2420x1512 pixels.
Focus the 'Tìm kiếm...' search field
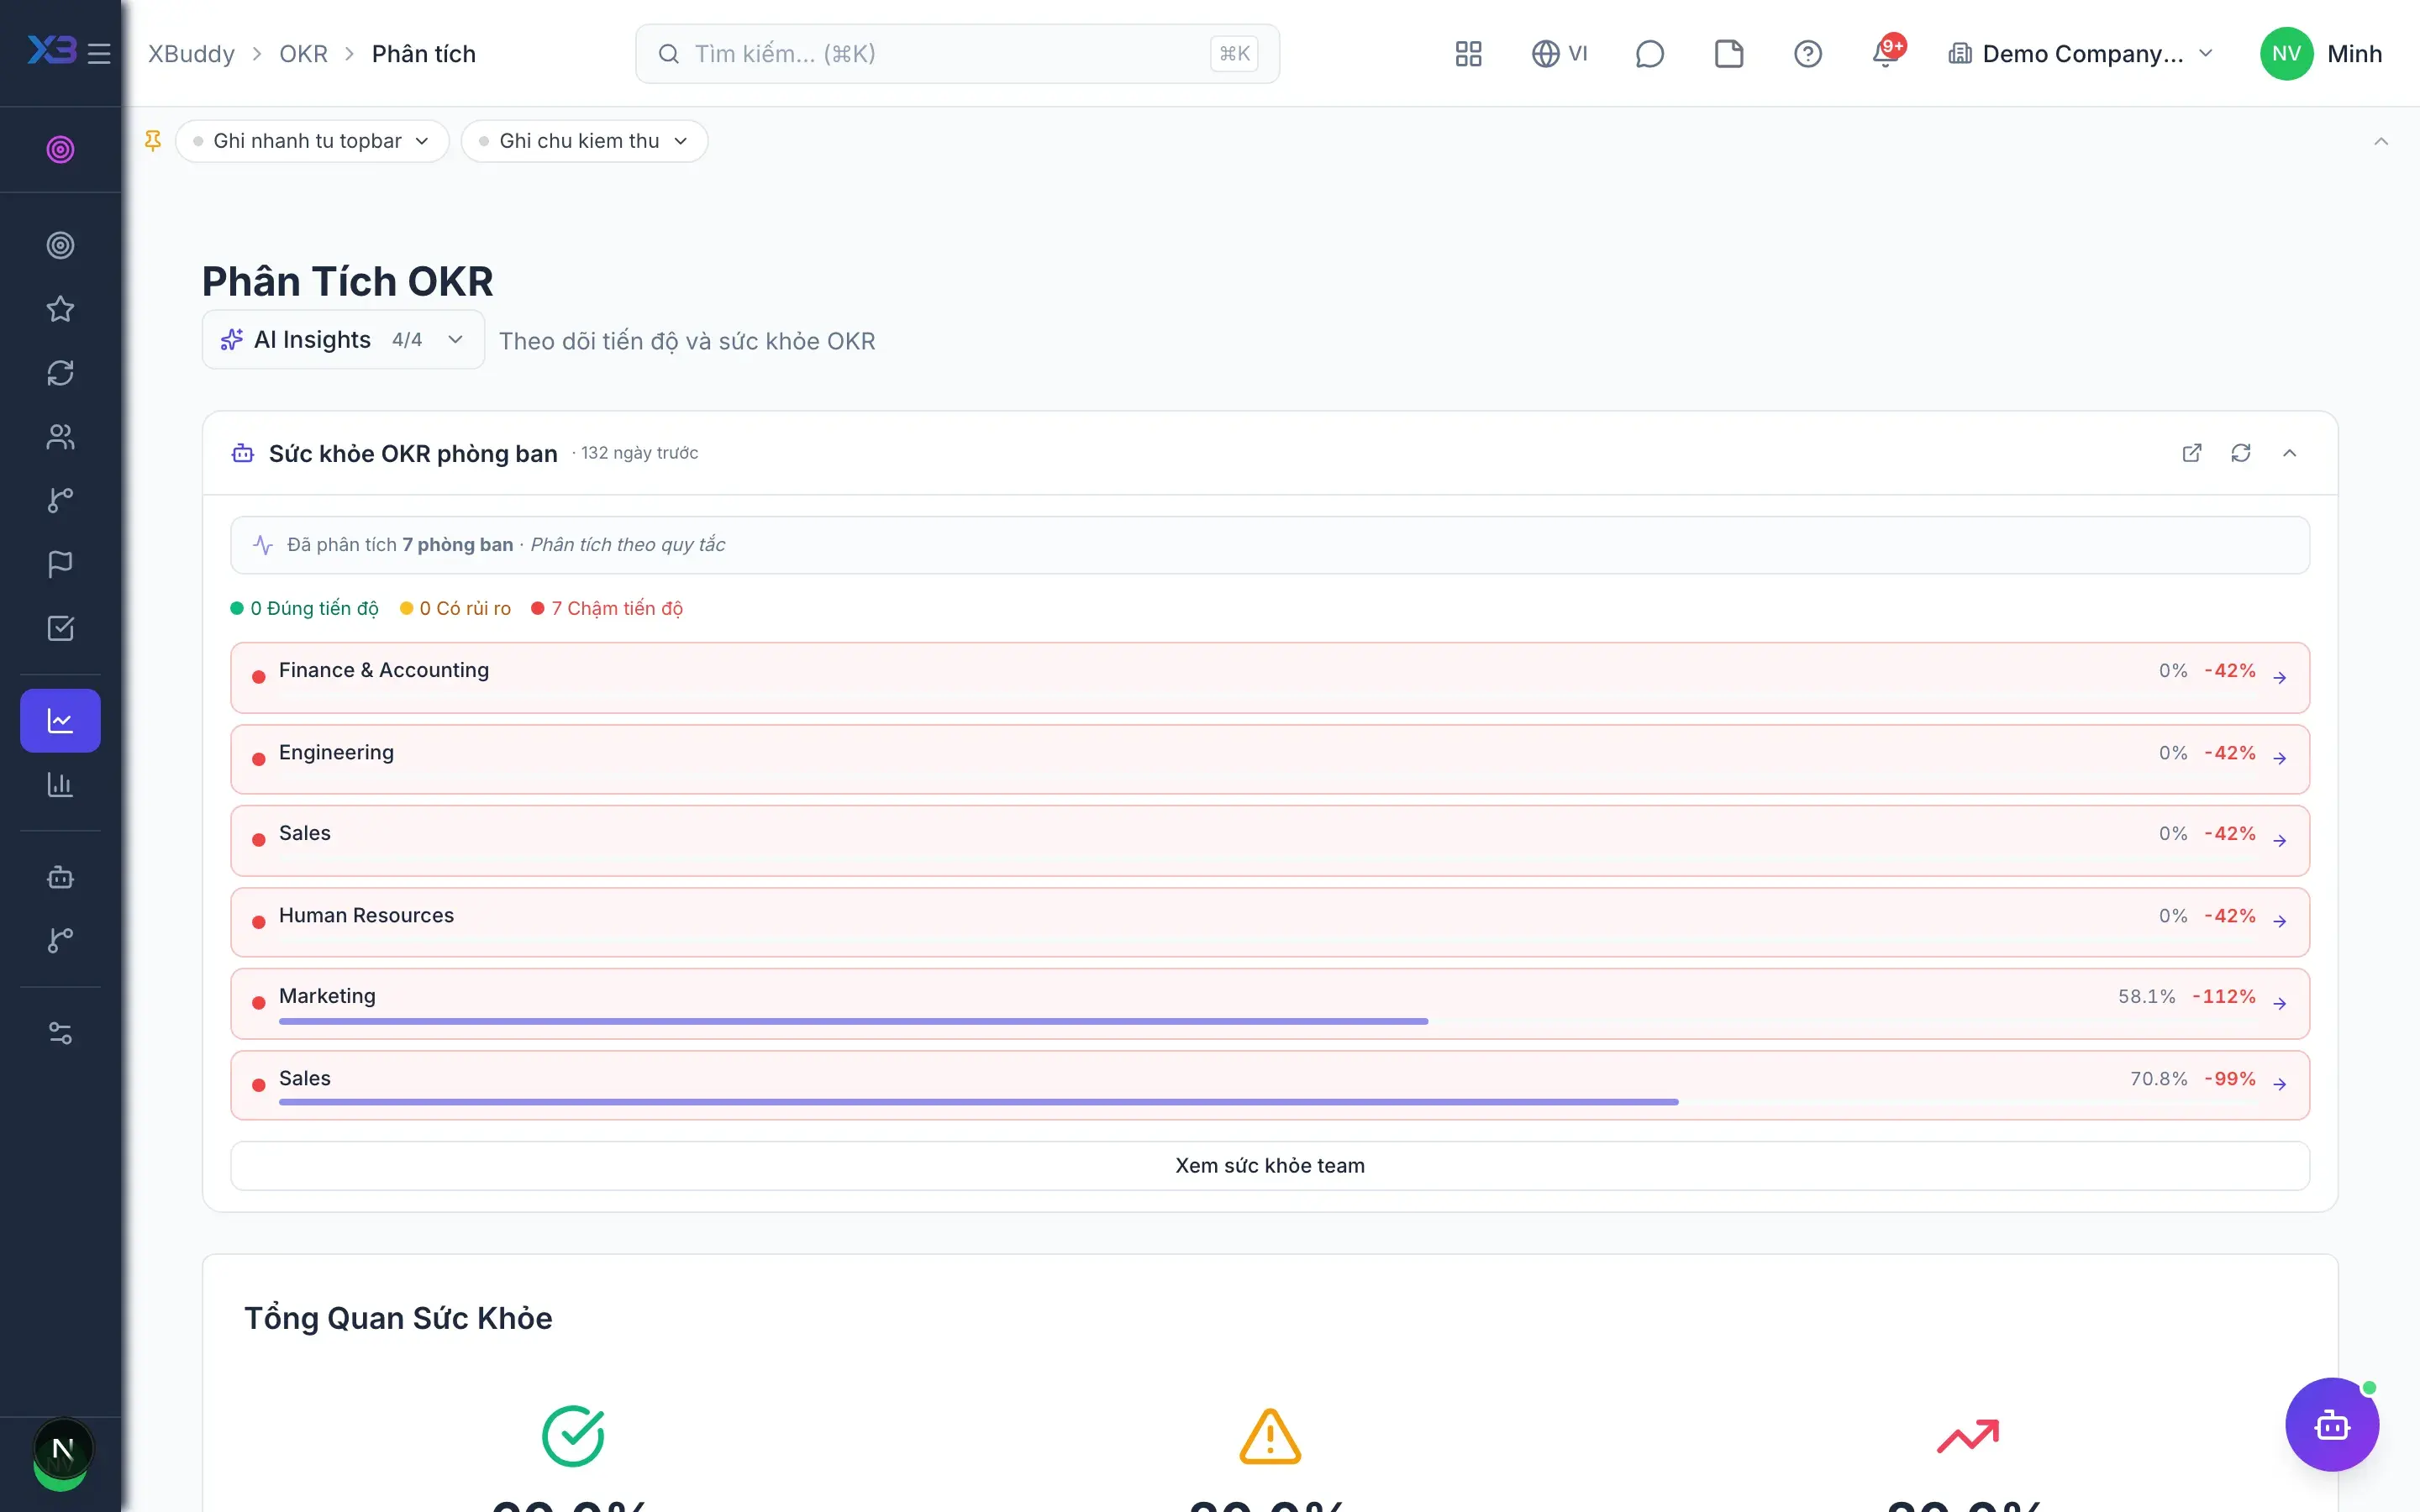click(x=957, y=54)
